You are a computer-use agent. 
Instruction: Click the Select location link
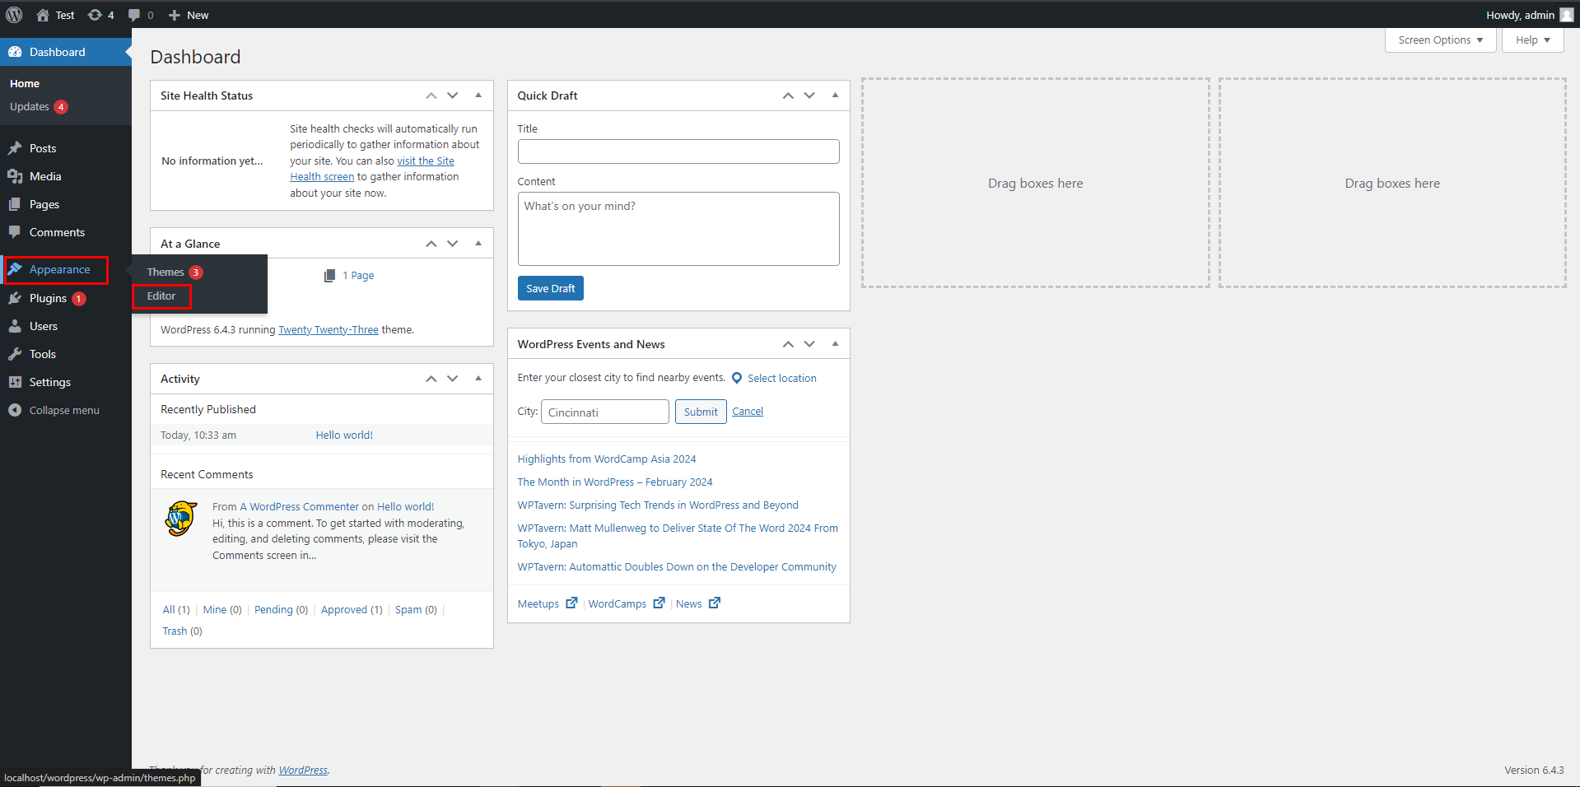point(782,379)
